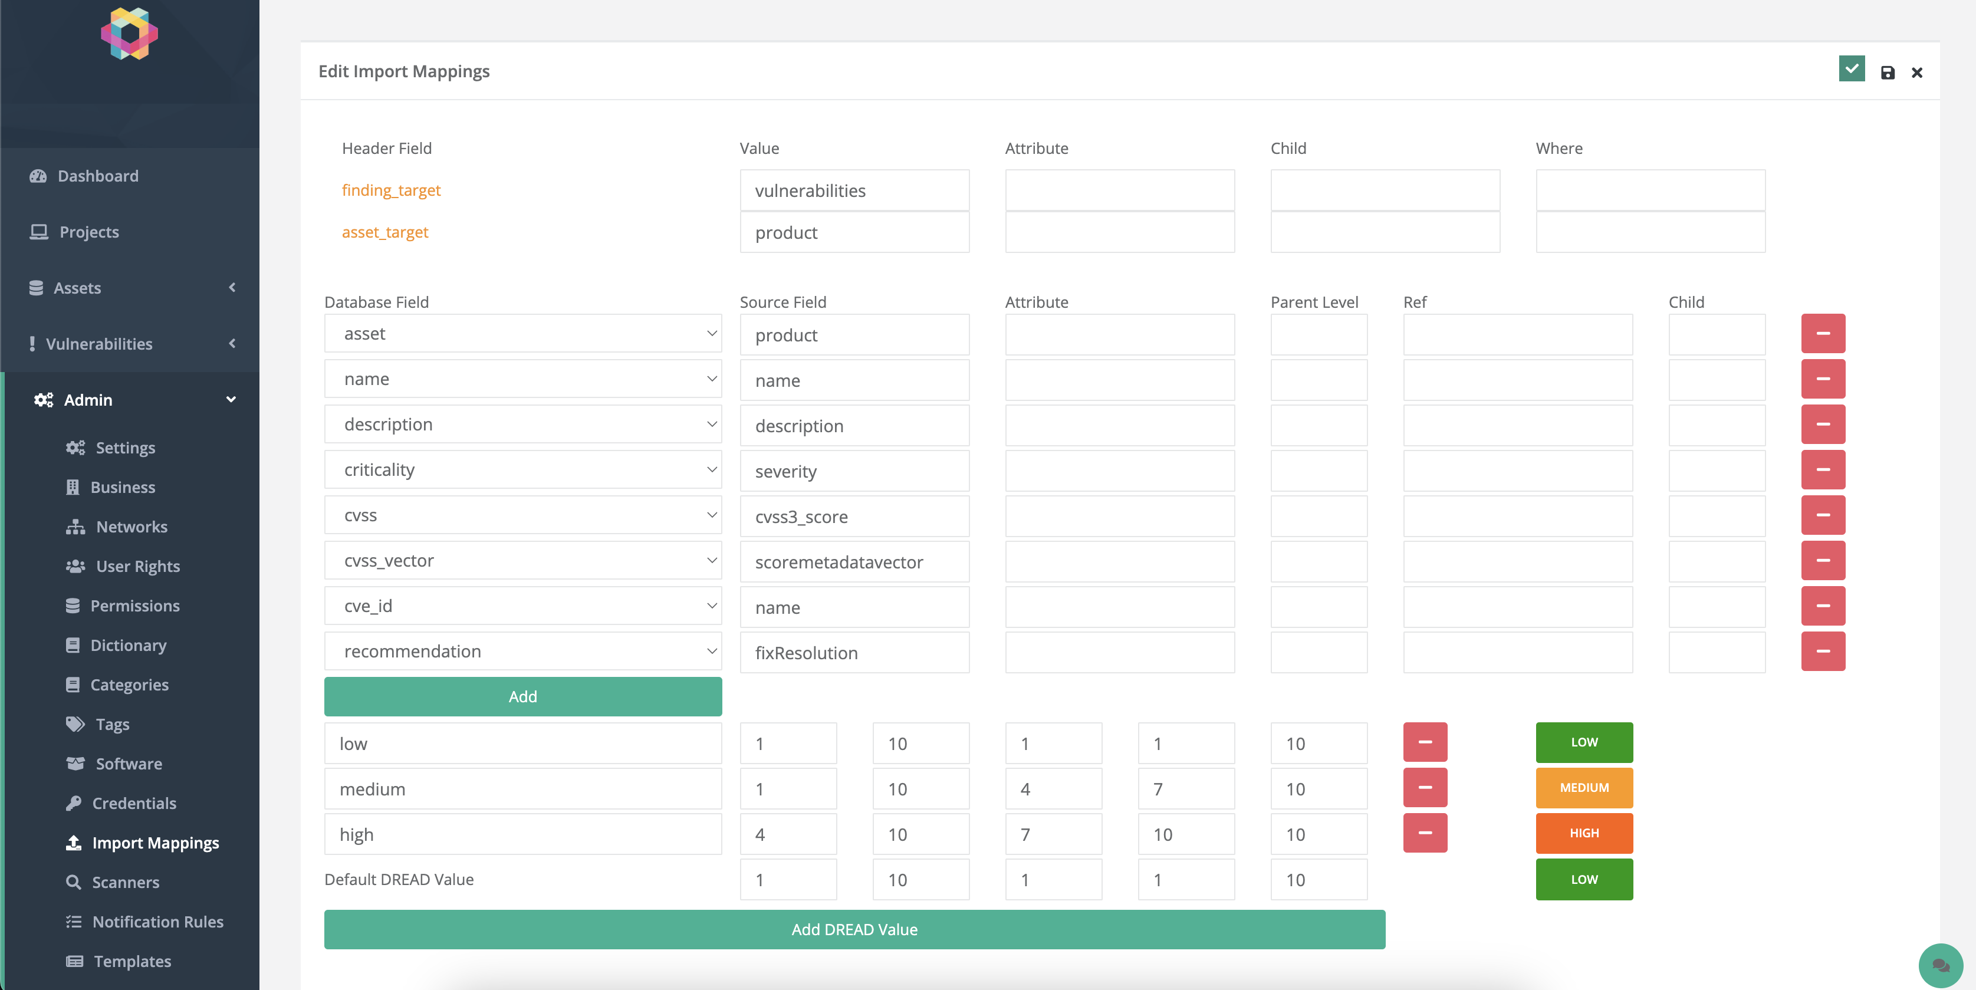
Task: Open the name database field dropdown
Action: coord(522,379)
